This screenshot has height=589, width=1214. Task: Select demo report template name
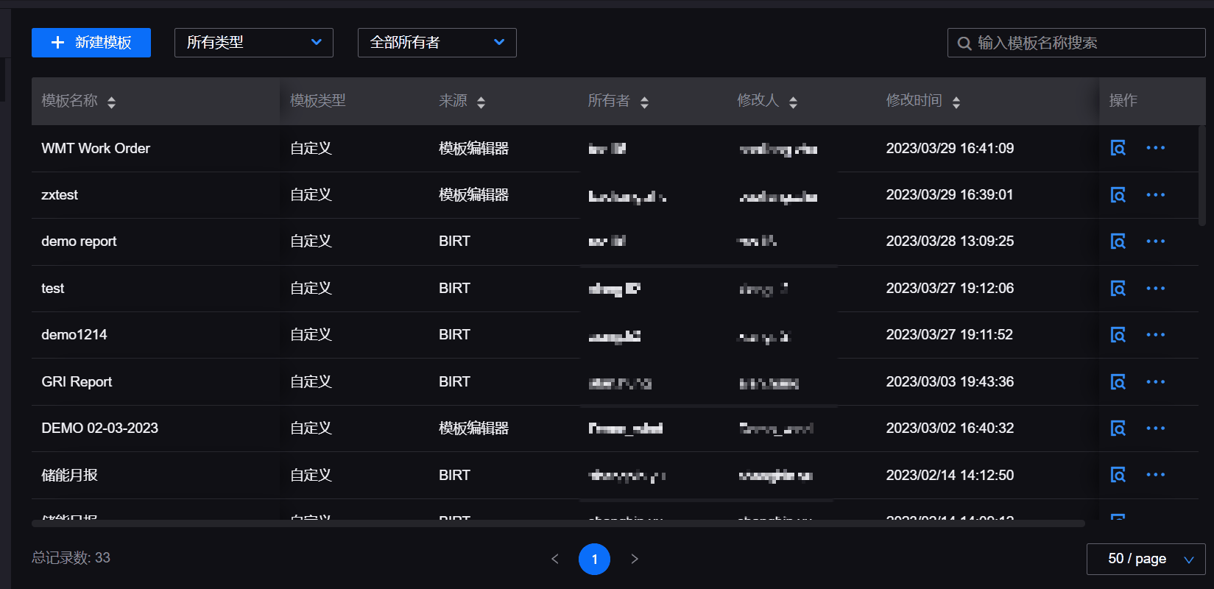pos(79,241)
